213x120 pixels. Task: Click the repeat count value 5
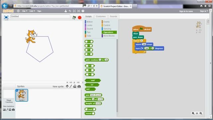click(x=141, y=41)
